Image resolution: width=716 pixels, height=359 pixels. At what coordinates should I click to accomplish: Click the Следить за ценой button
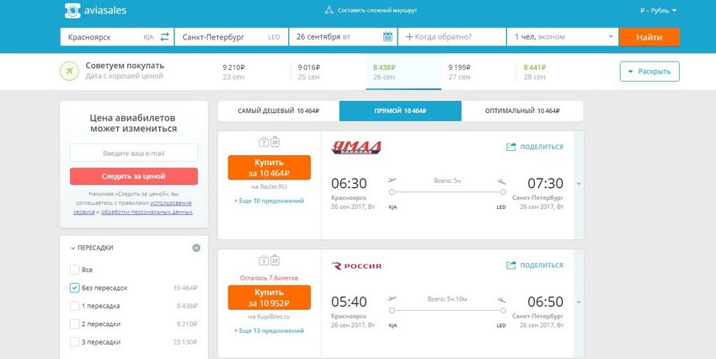134,176
